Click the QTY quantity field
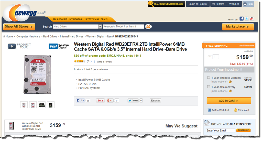The height and width of the screenshot is (143, 262). coord(215,57)
